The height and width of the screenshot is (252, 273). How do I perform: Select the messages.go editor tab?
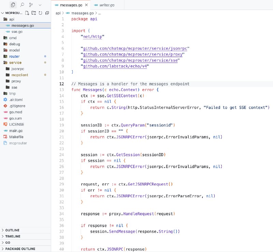click(x=71, y=5)
